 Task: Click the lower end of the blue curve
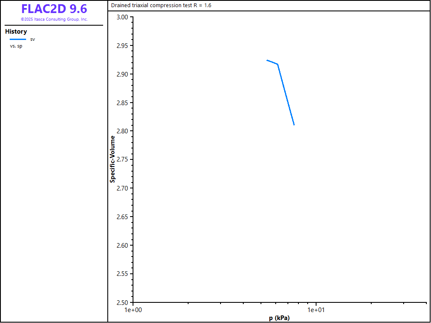[x=294, y=124]
